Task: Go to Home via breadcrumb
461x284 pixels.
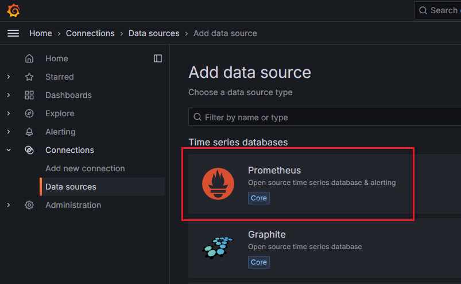Action: tap(41, 33)
